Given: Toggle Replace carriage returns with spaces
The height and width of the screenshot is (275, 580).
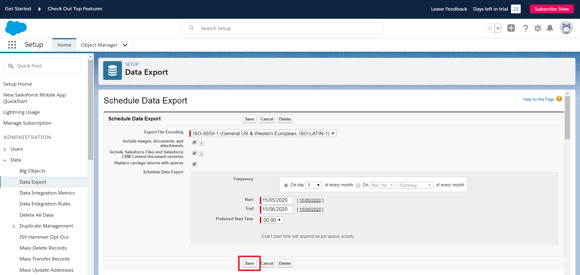Looking at the screenshot, I should tap(194, 164).
